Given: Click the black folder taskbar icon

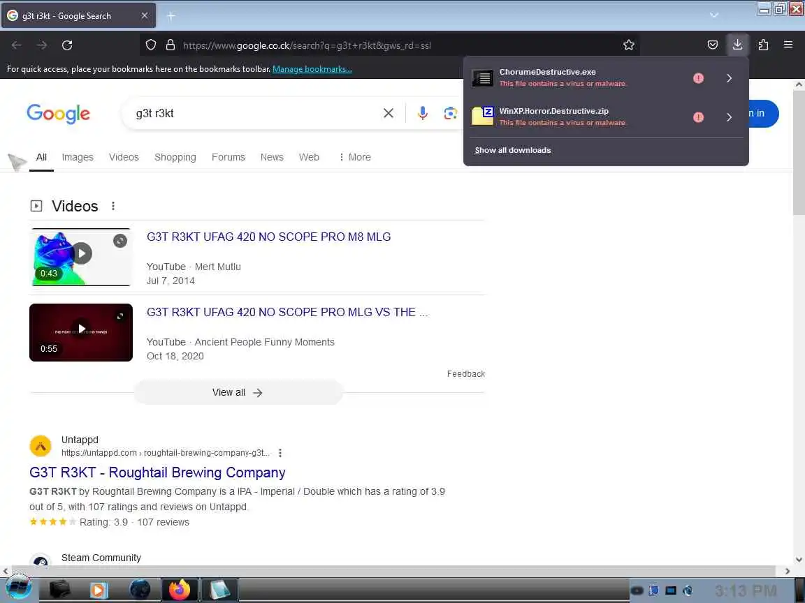Looking at the screenshot, I should [x=59, y=590].
